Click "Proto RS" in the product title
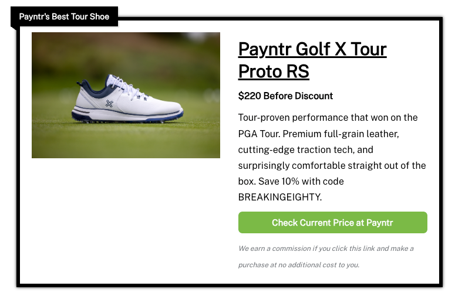455x296 pixels. pyautogui.click(x=274, y=72)
